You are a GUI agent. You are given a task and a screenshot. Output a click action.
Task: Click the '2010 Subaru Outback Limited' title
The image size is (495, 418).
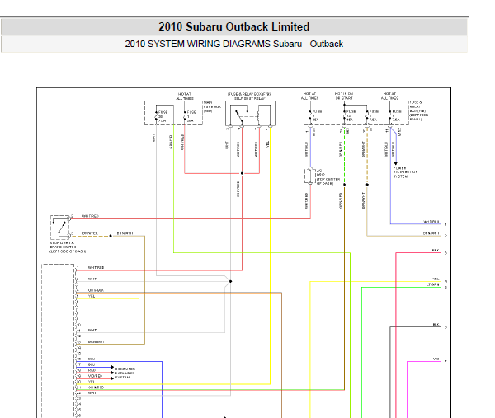point(234,27)
